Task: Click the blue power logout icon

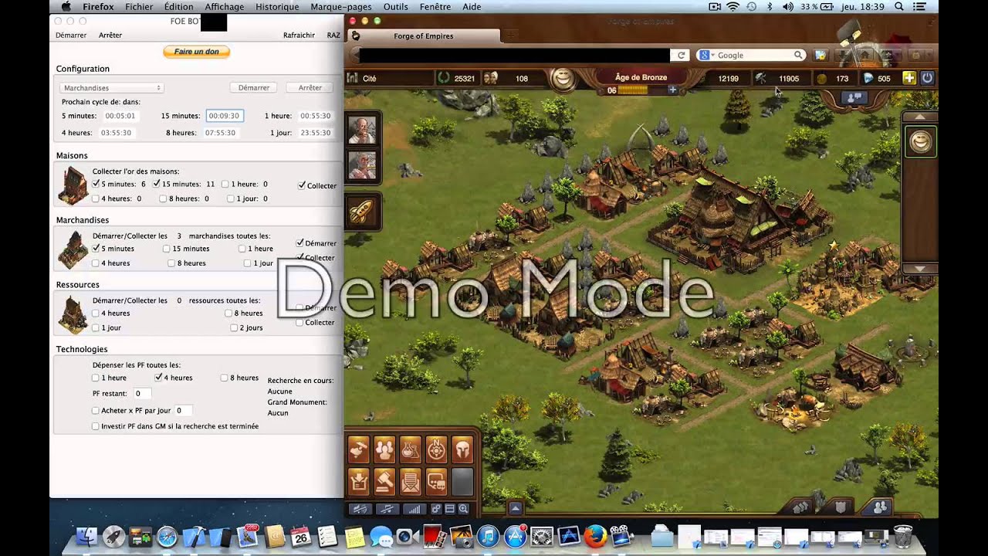Action: pyautogui.click(x=927, y=78)
